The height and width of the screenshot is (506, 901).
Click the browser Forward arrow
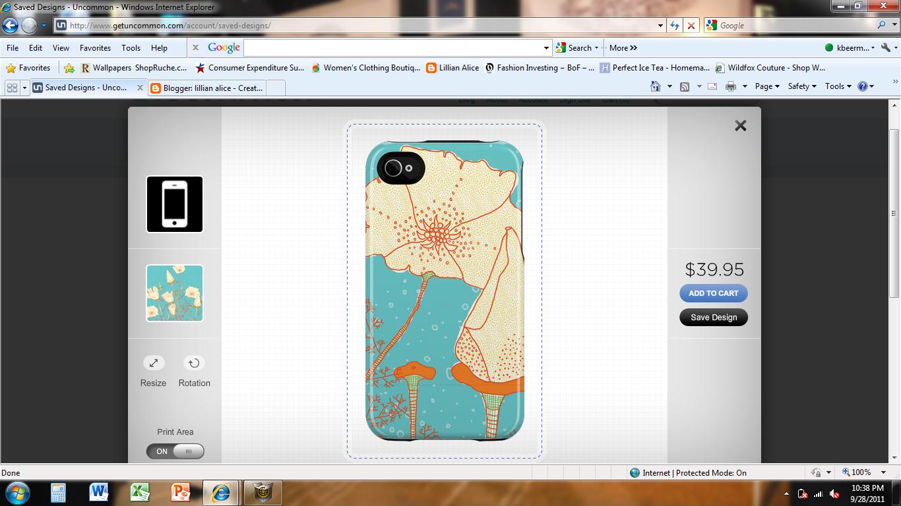click(29, 26)
